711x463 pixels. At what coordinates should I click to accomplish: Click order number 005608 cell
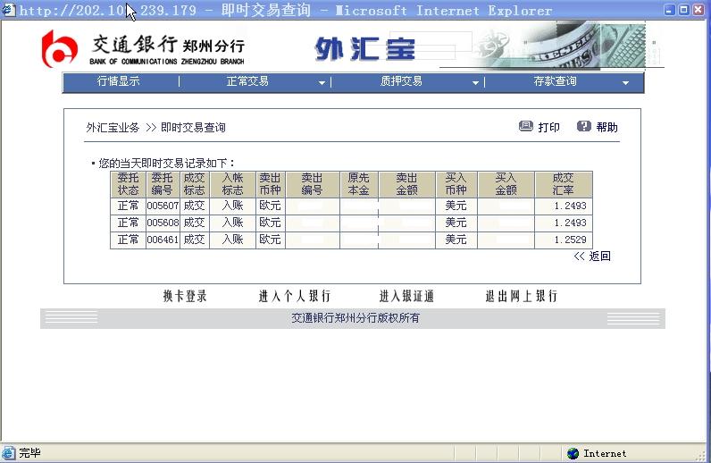[x=163, y=223]
